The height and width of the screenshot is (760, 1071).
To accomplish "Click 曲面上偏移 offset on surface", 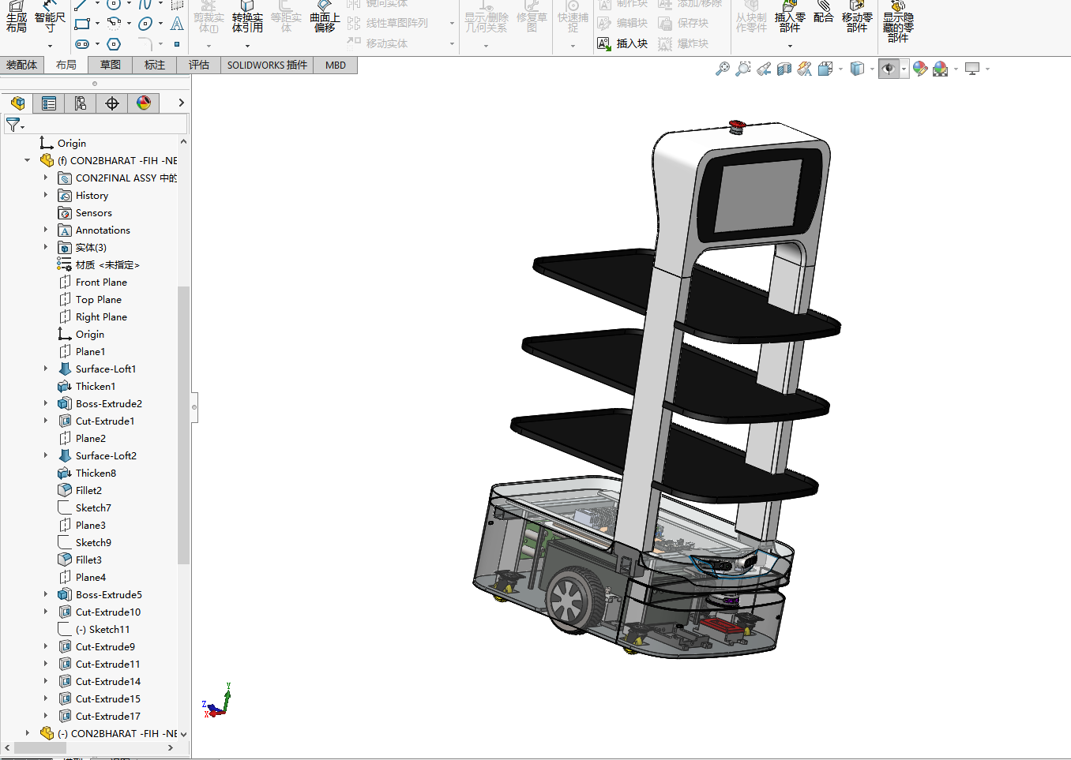I will tap(325, 17).
